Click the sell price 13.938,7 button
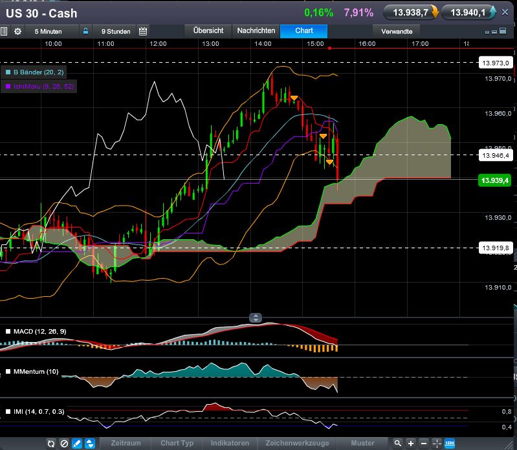This screenshot has width=517, height=450. click(x=411, y=12)
